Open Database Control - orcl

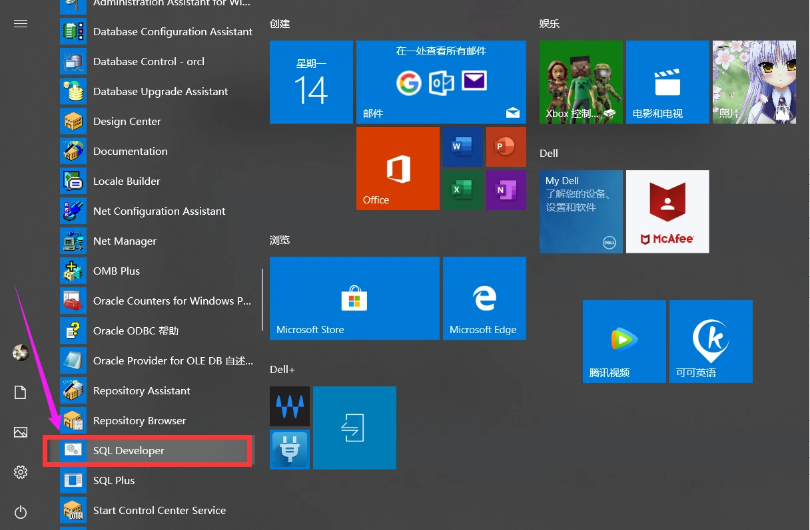[x=157, y=61]
